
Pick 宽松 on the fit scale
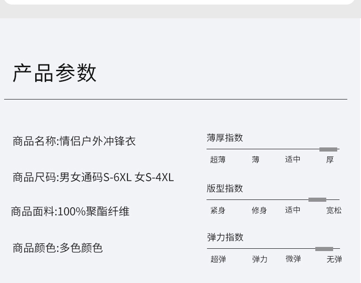[x=334, y=210]
